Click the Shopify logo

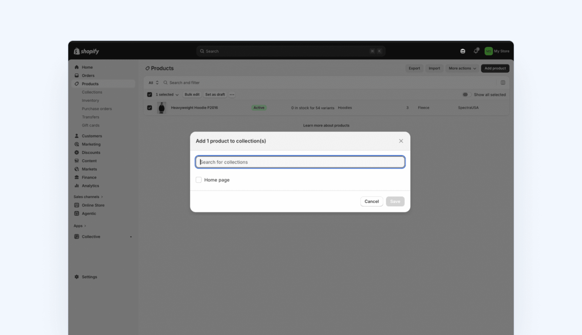pos(86,51)
